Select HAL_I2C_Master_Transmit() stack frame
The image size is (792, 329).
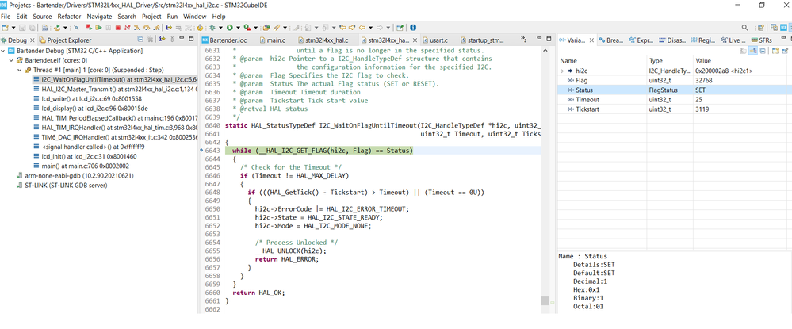point(115,89)
